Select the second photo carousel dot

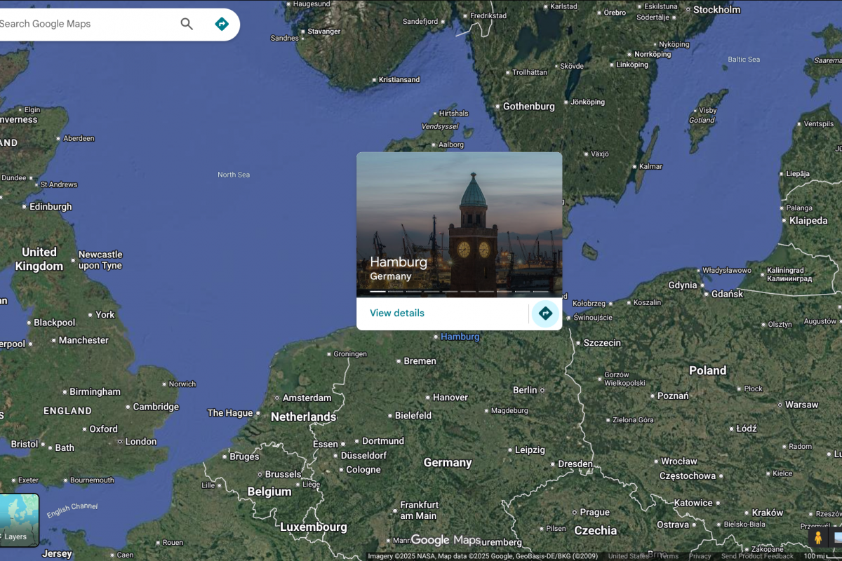click(395, 291)
